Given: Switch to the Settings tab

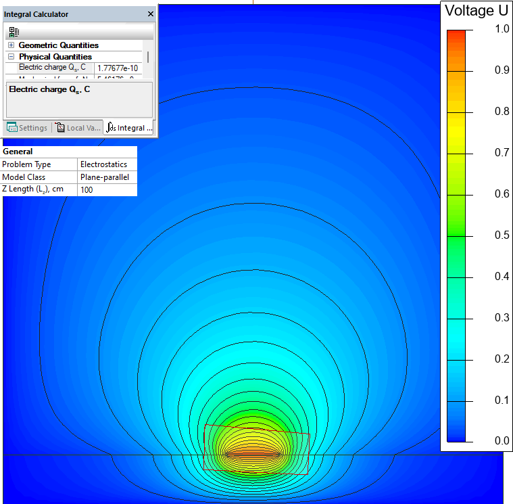Looking at the screenshot, I should point(27,128).
